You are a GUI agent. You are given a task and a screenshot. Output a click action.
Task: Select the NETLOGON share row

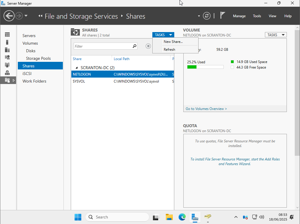[x=123, y=74]
